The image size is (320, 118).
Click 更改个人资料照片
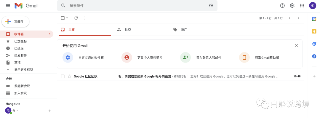coord(142,58)
